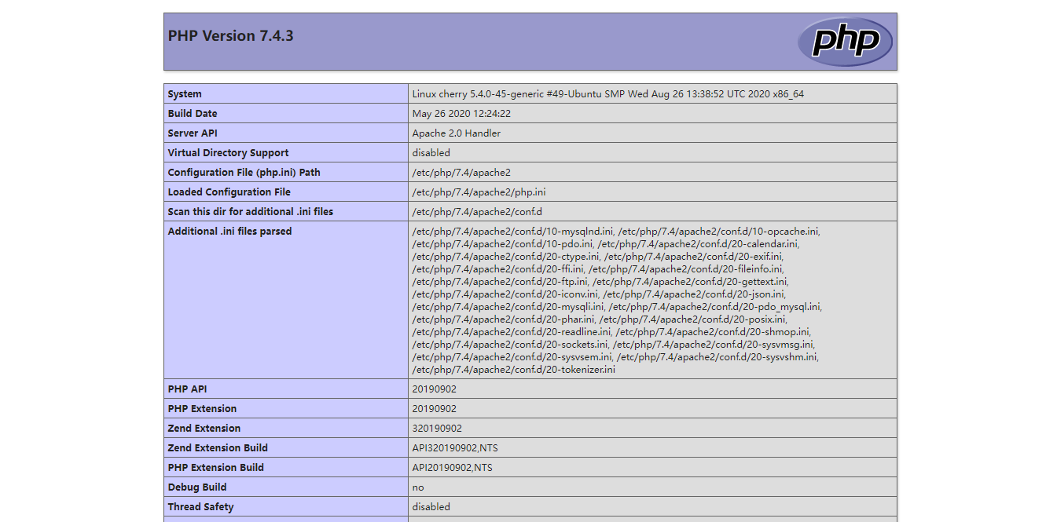The image size is (1057, 522).
Task: Select the 20-tokenizer.ini file path
Action: [514, 370]
